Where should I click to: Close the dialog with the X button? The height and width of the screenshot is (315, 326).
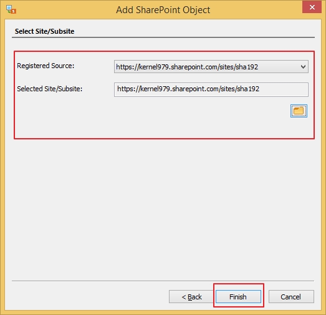pyautogui.click(x=312, y=7)
